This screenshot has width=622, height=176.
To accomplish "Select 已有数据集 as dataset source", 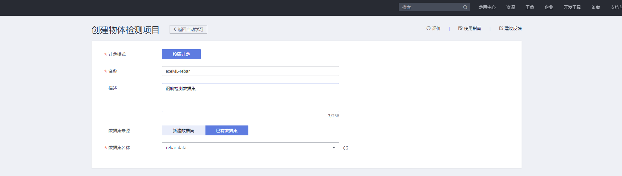I will coord(227,130).
